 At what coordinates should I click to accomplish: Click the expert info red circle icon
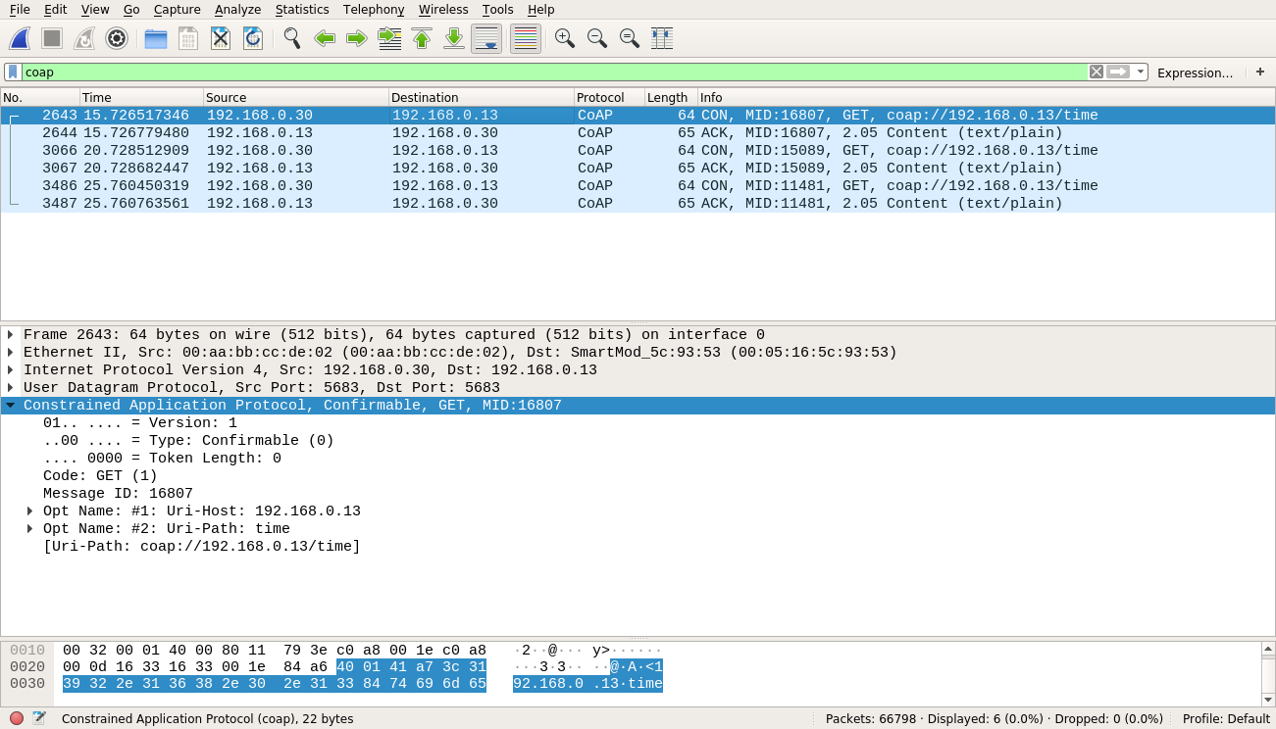point(17,718)
